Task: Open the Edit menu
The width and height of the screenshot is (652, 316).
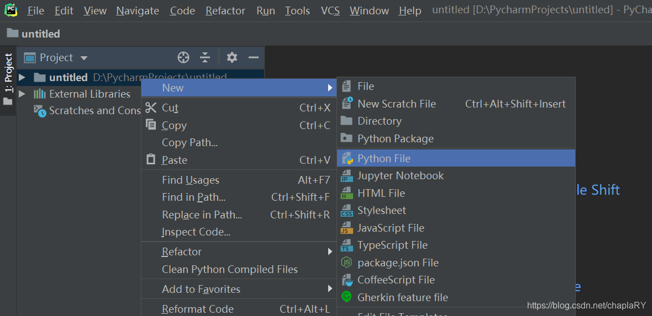Action: pos(64,11)
